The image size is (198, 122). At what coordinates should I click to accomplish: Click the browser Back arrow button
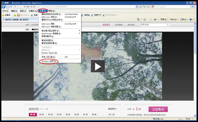click(x=4, y=7)
